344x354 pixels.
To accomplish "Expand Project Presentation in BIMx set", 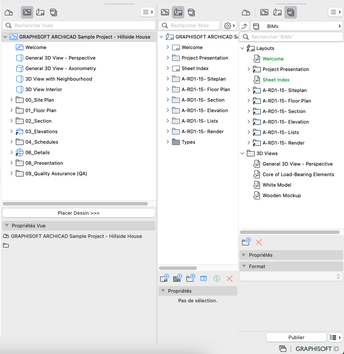I will click(249, 69).
